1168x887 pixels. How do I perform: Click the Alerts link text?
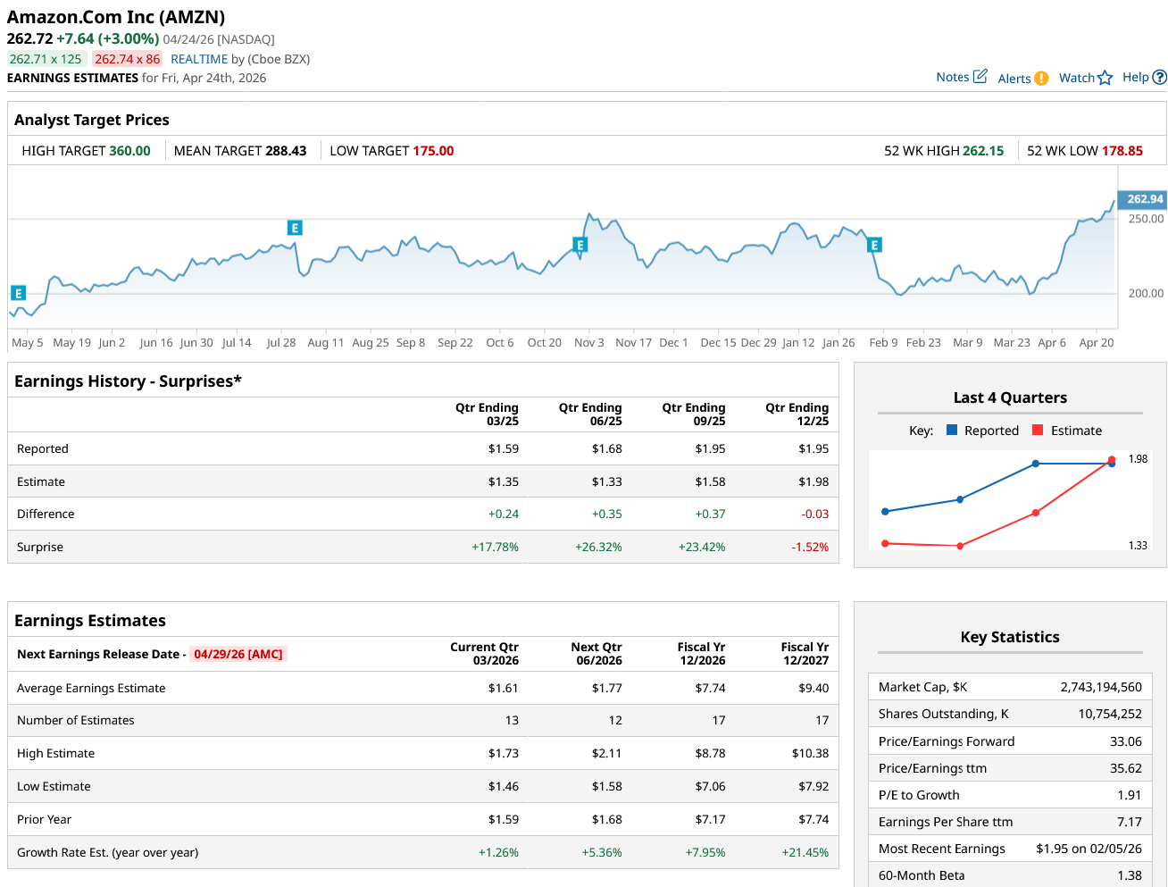point(1014,79)
